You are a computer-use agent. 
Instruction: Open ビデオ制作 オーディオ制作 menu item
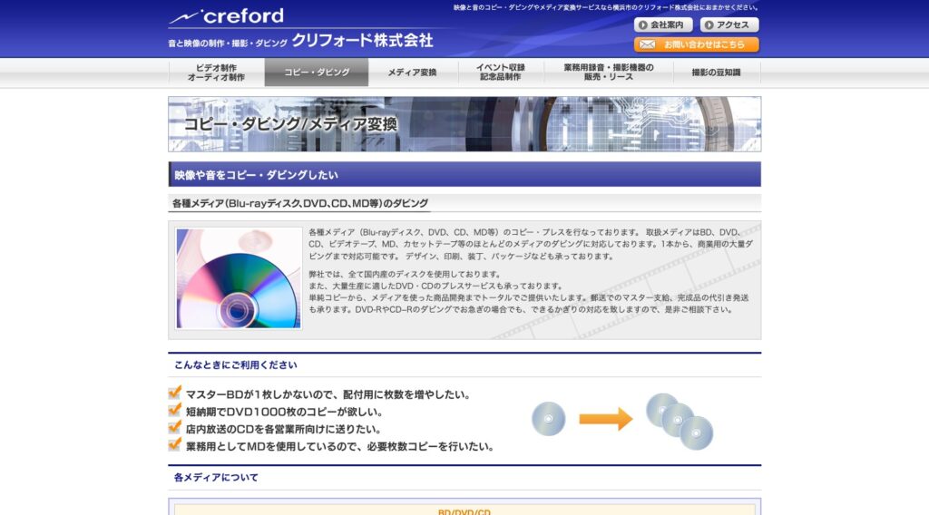click(216, 73)
